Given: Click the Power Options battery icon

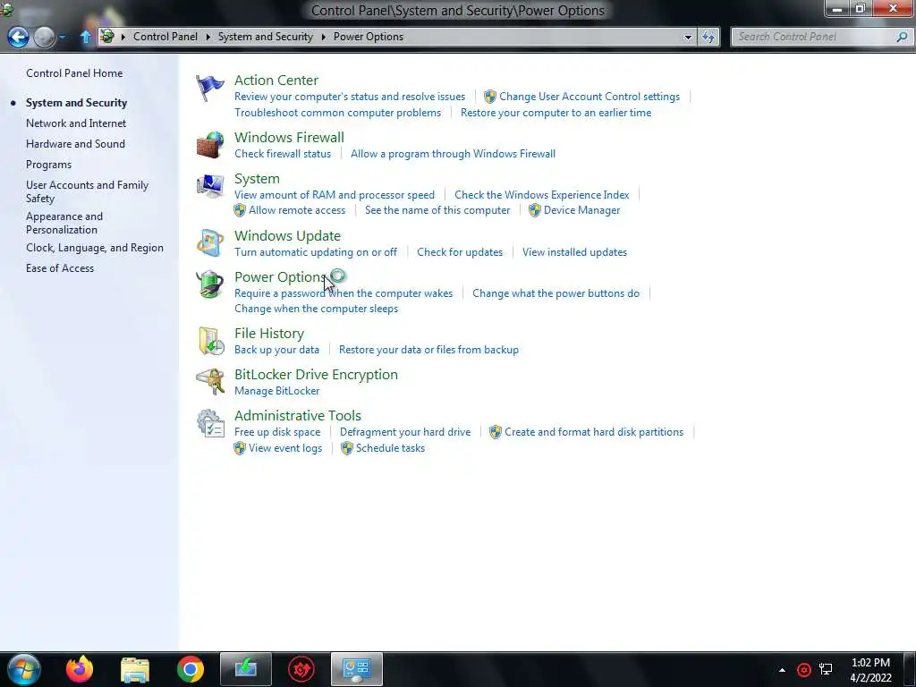Looking at the screenshot, I should pos(209,284).
